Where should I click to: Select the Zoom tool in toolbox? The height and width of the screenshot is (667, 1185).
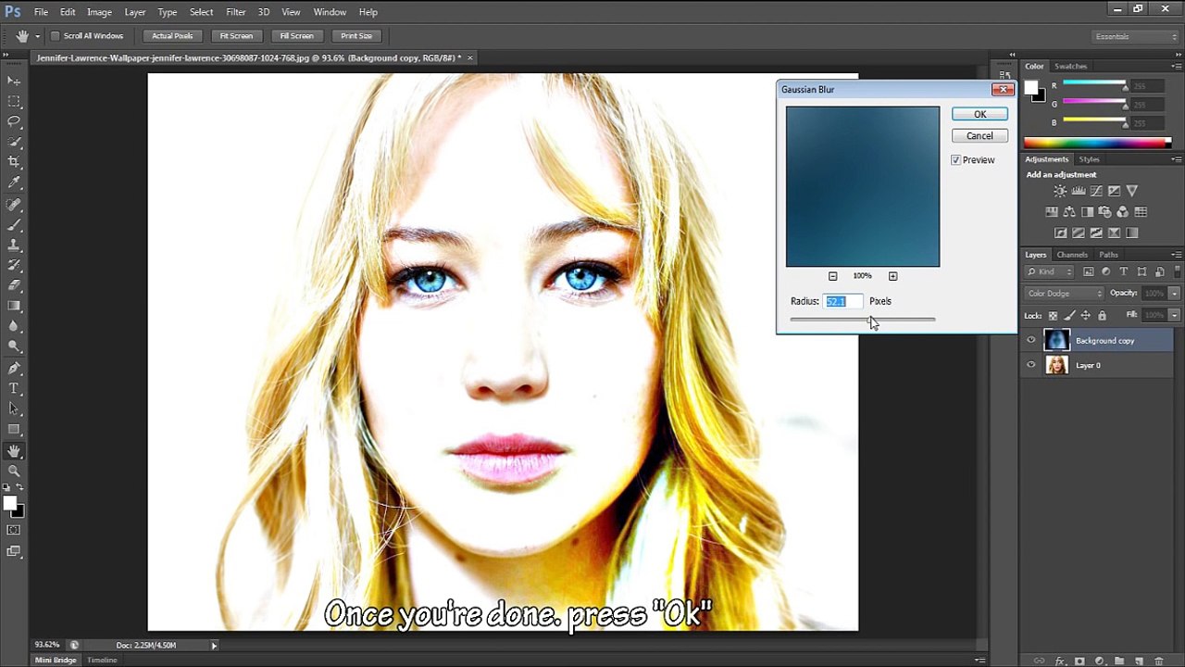pyautogui.click(x=14, y=471)
